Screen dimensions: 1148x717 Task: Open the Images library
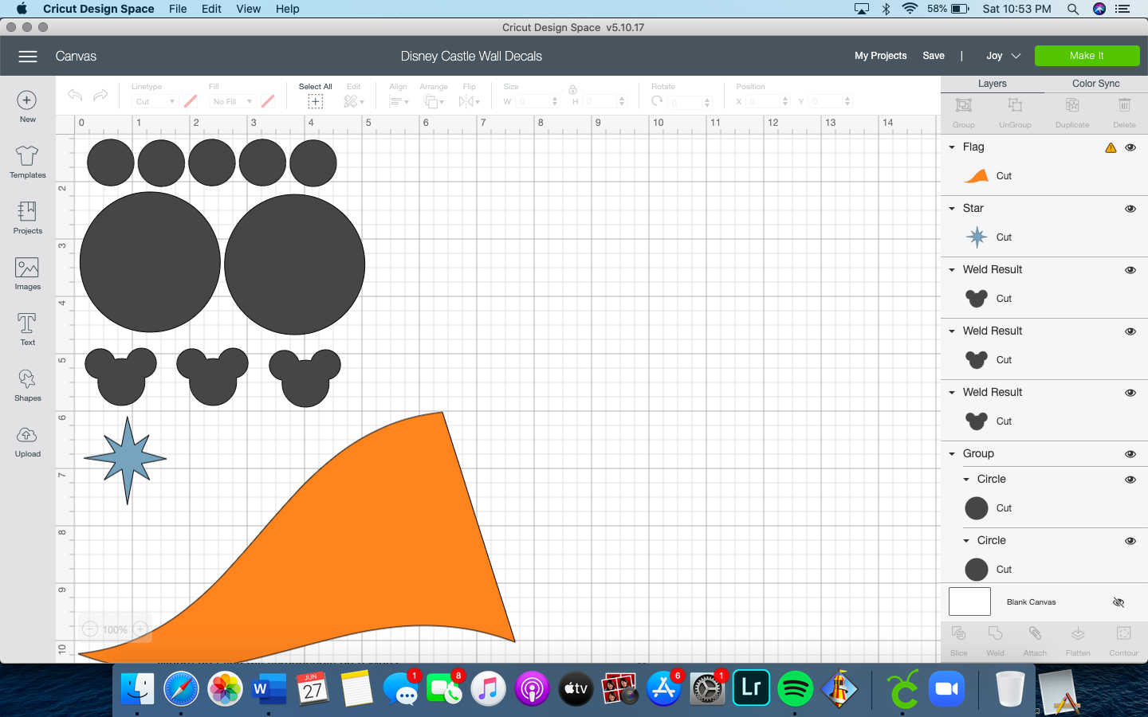point(27,273)
